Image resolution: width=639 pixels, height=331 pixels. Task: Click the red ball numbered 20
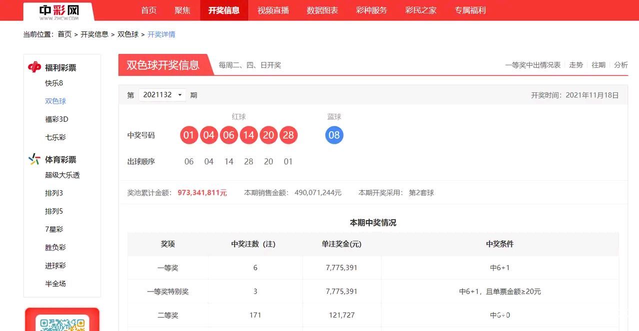pyautogui.click(x=268, y=135)
